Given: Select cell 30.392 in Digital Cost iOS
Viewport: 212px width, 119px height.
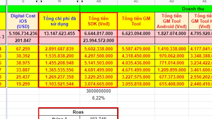Looking at the screenshot, I should (23, 56).
